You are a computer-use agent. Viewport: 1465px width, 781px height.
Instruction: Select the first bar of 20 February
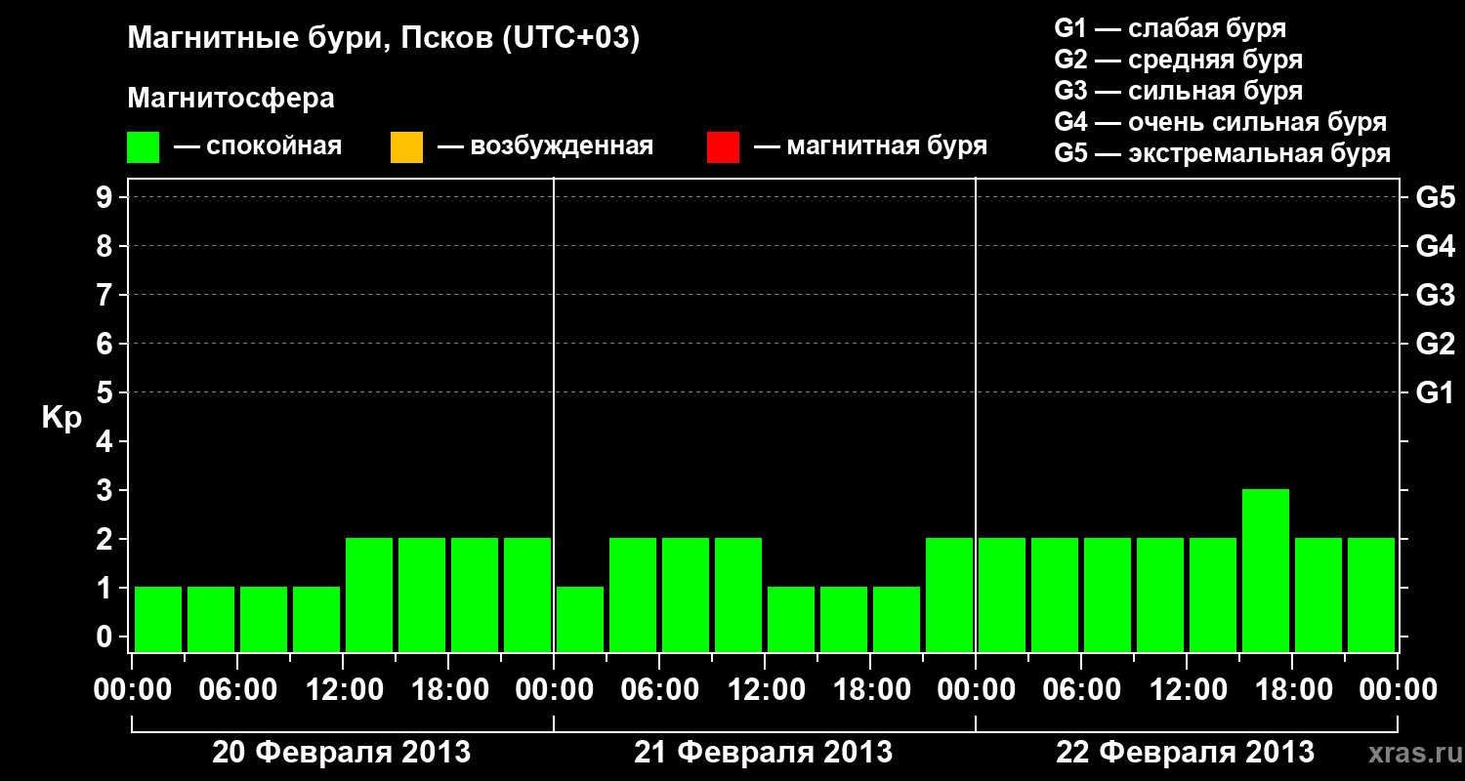coord(158,619)
